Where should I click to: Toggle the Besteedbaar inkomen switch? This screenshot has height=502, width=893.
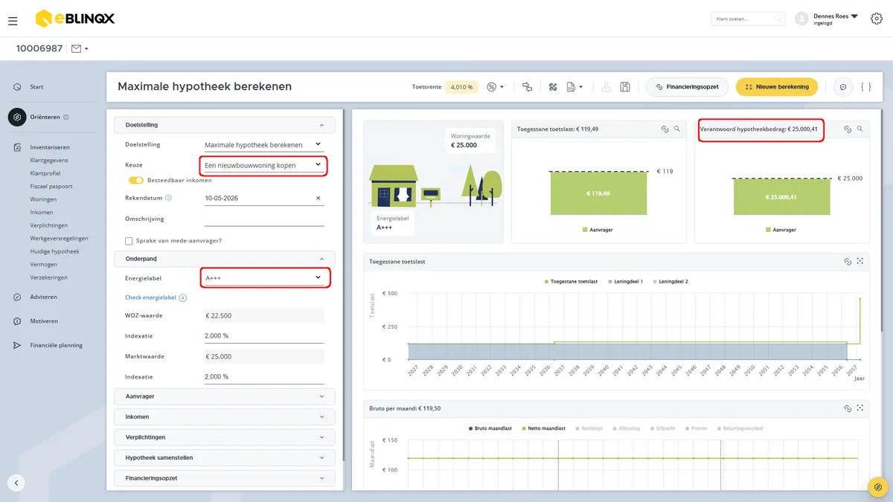click(x=135, y=180)
